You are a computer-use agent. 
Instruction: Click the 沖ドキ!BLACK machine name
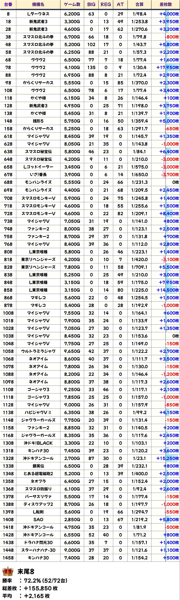click(x=38, y=443)
